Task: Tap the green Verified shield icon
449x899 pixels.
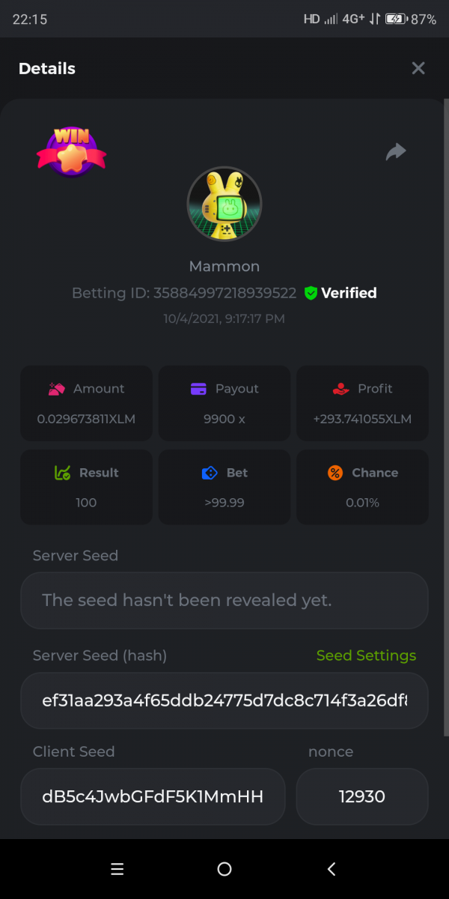Action: coord(311,294)
